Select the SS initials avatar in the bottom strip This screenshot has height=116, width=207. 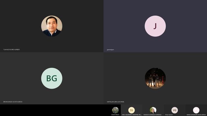[x=132, y=110]
